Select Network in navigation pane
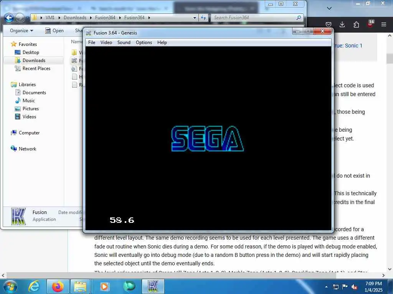The height and width of the screenshot is (294, 393). click(27, 149)
